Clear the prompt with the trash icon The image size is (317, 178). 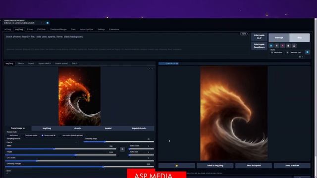pyautogui.click(x=277, y=46)
